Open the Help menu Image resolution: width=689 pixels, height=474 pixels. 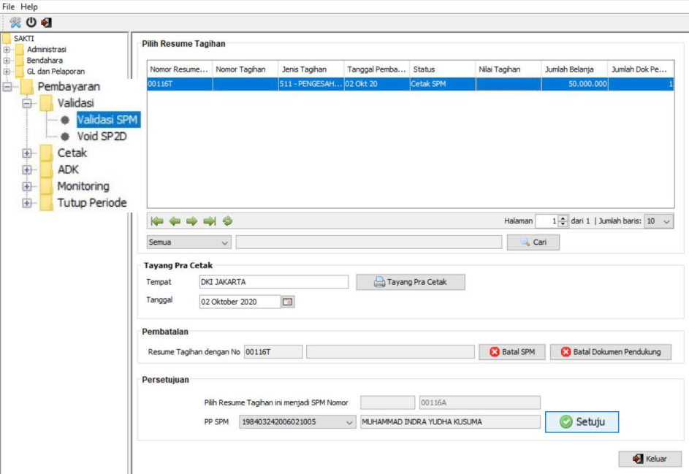pyautogui.click(x=29, y=7)
